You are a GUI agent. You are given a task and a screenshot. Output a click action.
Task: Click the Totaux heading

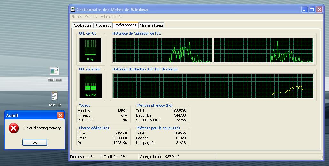coord(84,105)
